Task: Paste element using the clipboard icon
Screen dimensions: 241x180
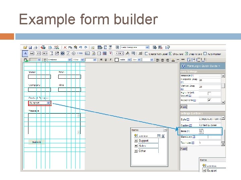Action: pos(75,47)
